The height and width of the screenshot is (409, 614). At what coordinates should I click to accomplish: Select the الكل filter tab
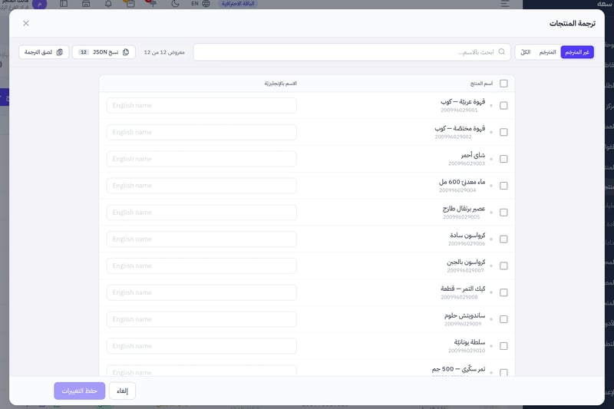[x=526, y=52]
